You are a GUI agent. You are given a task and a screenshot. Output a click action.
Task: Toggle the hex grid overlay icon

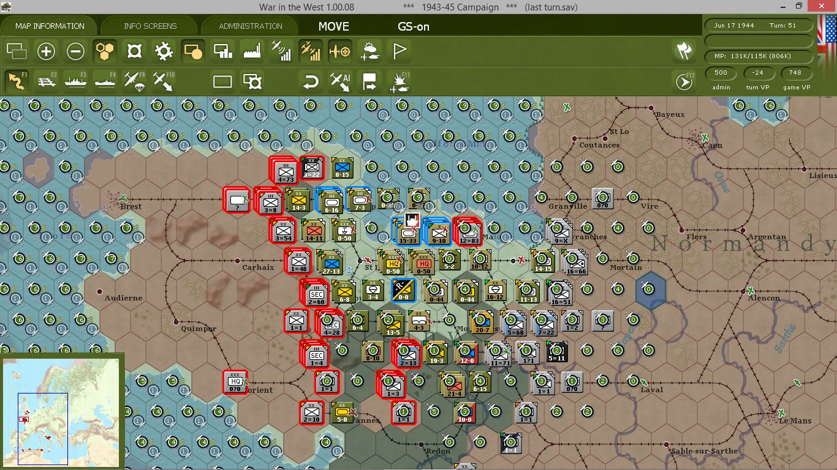105,51
